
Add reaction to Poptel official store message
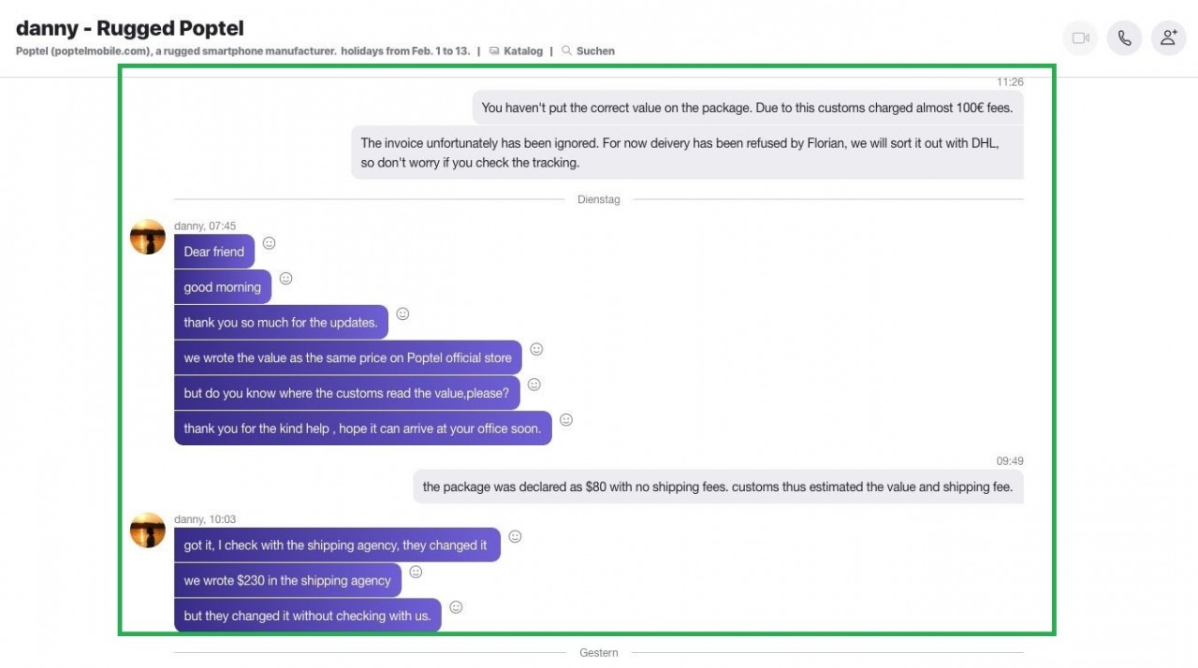536,349
